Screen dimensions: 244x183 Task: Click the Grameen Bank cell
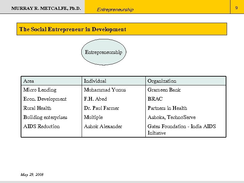[x=164, y=90]
